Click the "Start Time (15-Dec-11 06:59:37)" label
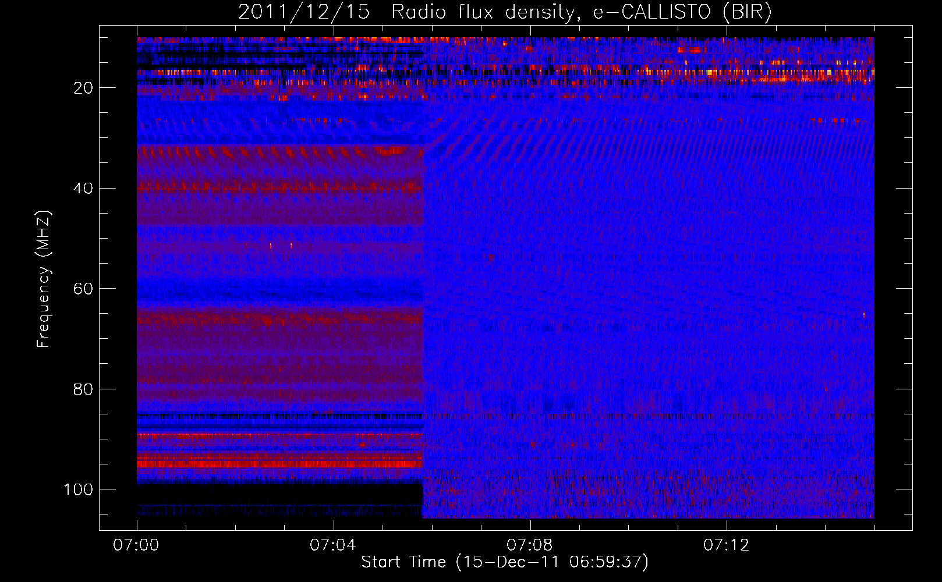The image size is (942, 582). click(505, 562)
